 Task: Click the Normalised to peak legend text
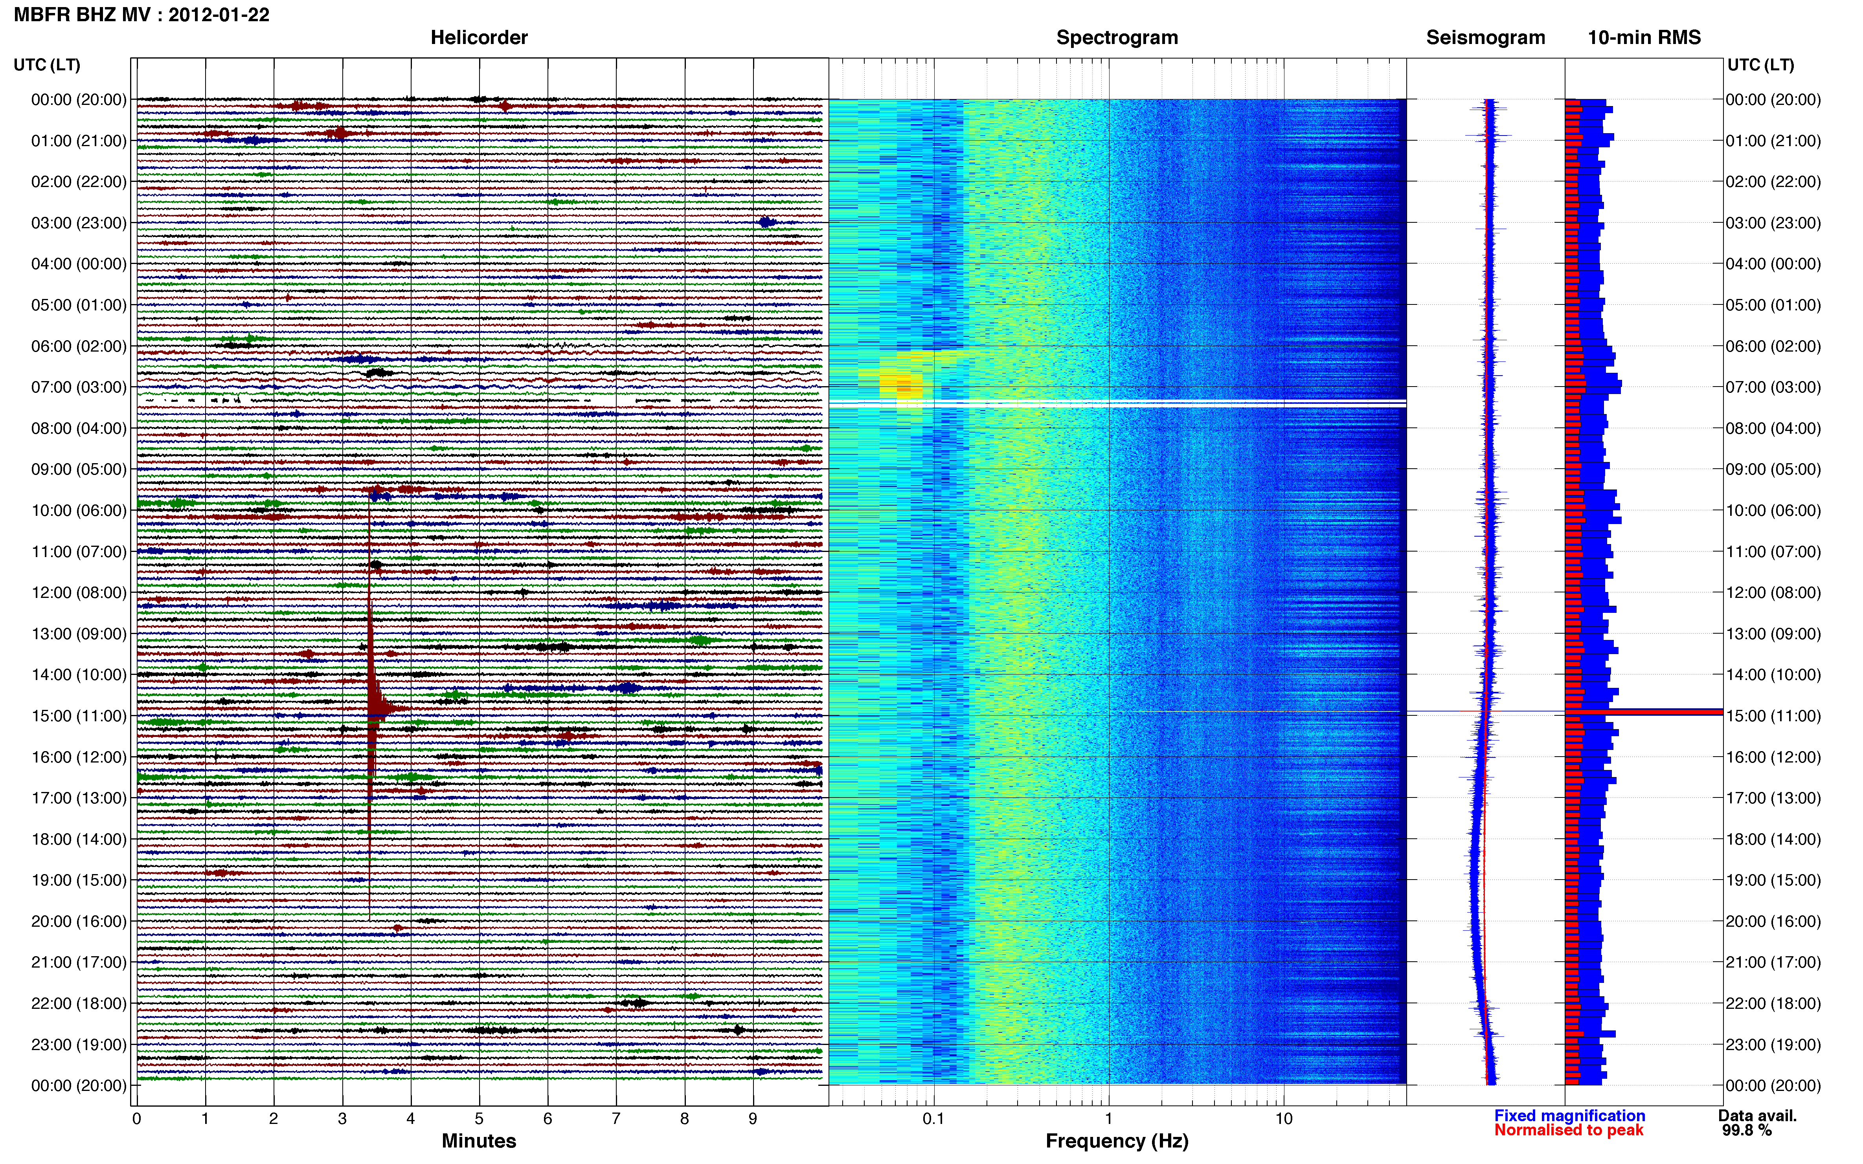pos(1569,1130)
